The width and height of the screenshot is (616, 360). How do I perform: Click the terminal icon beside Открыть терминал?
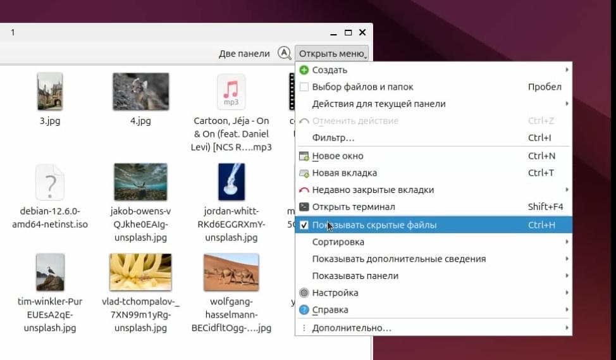point(304,207)
